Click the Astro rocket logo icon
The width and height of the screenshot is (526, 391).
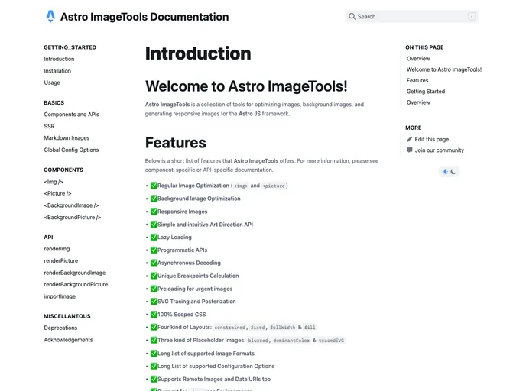coord(50,16)
